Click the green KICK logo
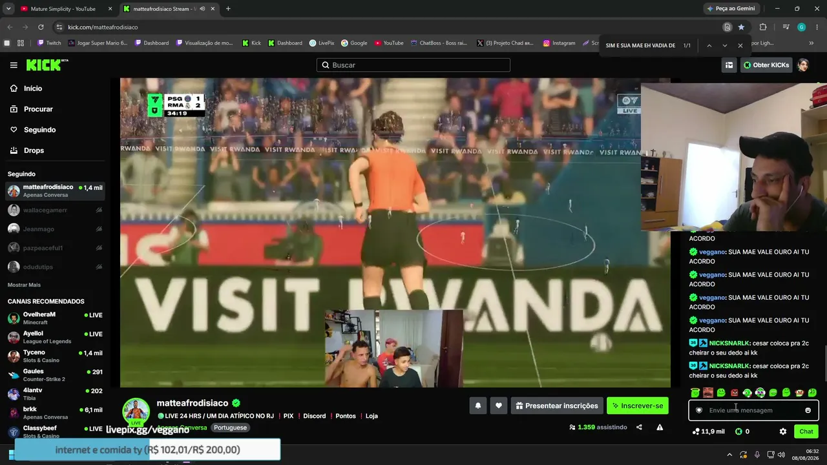This screenshot has height=465, width=827. click(x=47, y=65)
